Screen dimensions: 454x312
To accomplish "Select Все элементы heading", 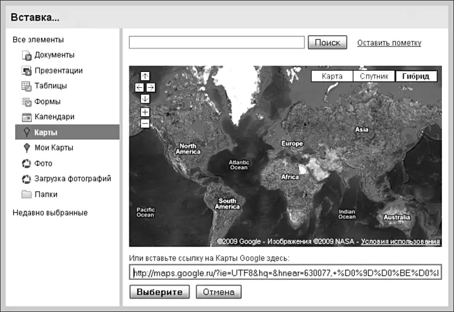I will [x=38, y=40].
